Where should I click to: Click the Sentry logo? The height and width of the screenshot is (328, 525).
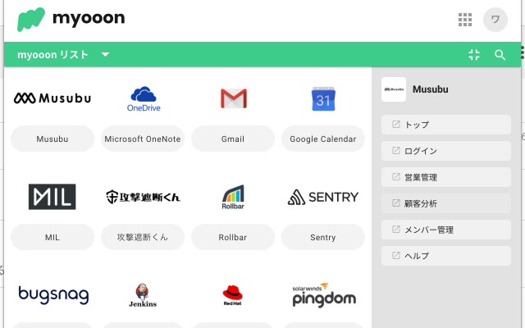322,197
